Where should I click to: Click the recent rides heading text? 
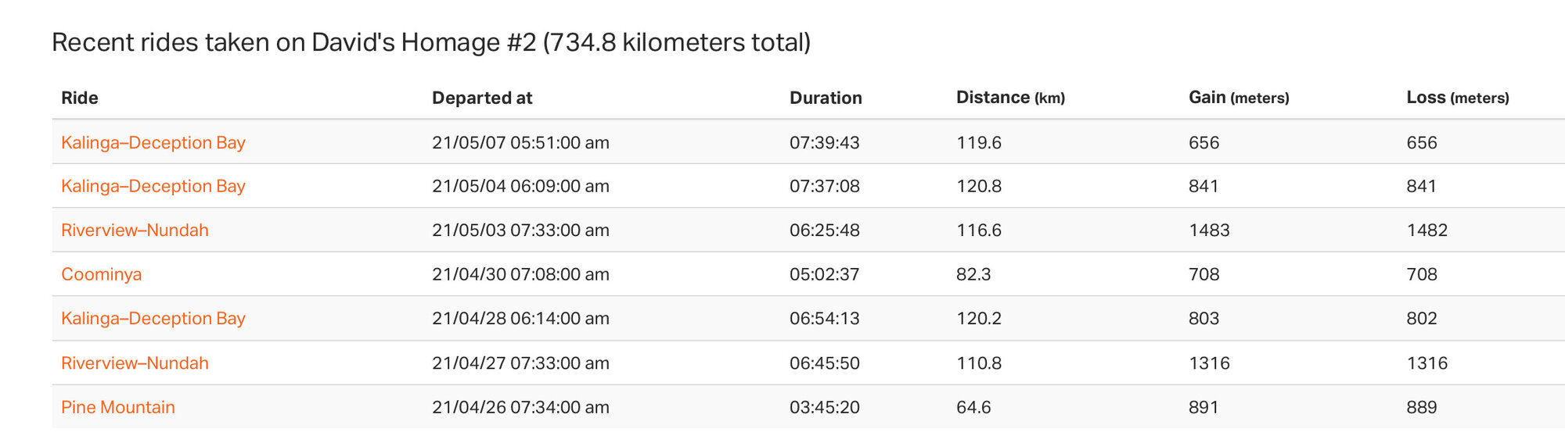pos(431,42)
